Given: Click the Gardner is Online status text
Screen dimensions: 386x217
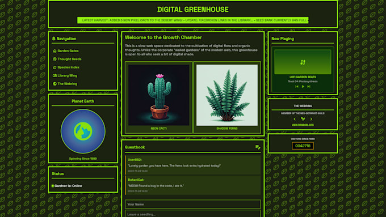Looking at the screenshot, I should point(68,186).
